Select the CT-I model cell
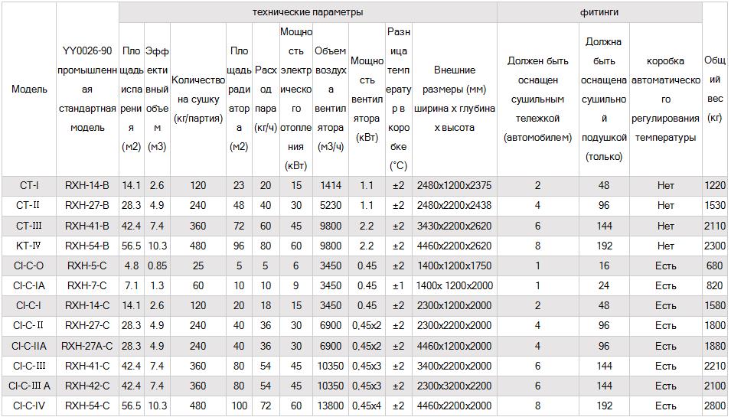Image resolution: width=731 pixels, height=417 pixels. click(29, 186)
